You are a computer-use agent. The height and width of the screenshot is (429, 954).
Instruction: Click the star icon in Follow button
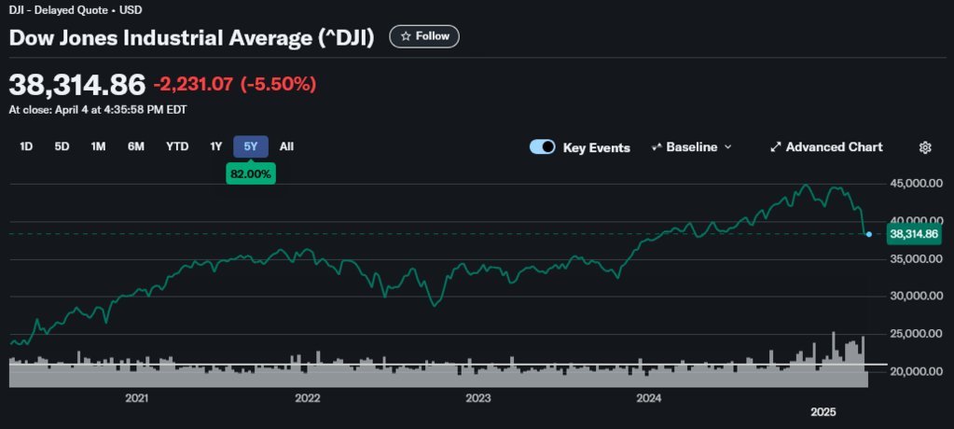pos(406,36)
